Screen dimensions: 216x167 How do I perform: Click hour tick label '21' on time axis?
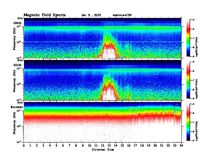coord(161,146)
